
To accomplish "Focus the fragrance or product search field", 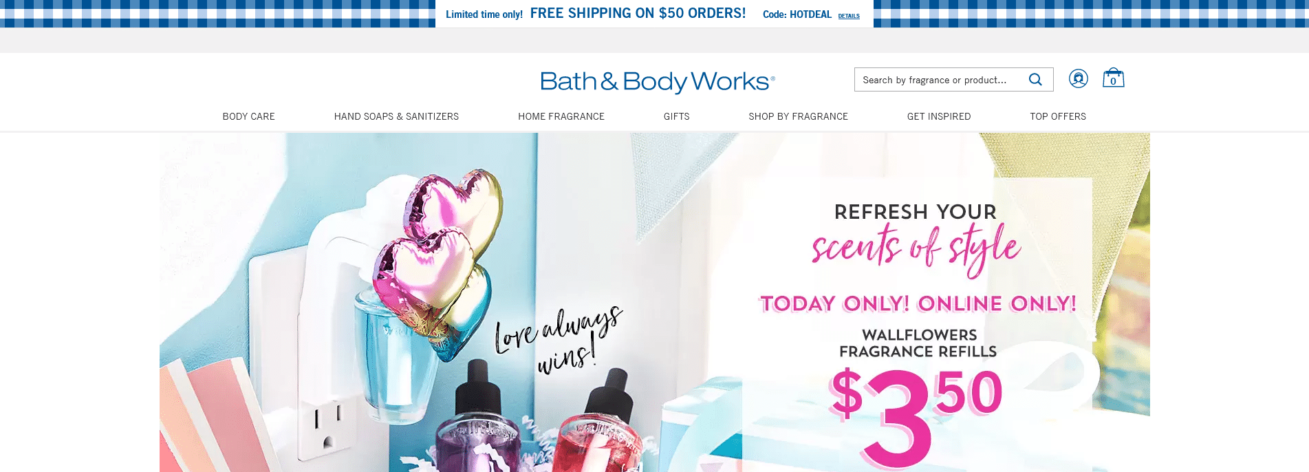I will tap(939, 80).
